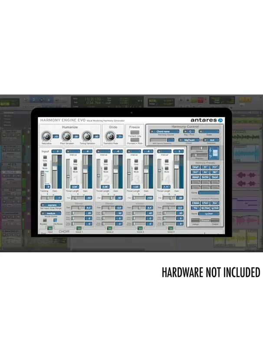This screenshot has width=263, height=347.
Task: Click voice 4 Throat Length value 1.11
Action: click(x=166, y=187)
